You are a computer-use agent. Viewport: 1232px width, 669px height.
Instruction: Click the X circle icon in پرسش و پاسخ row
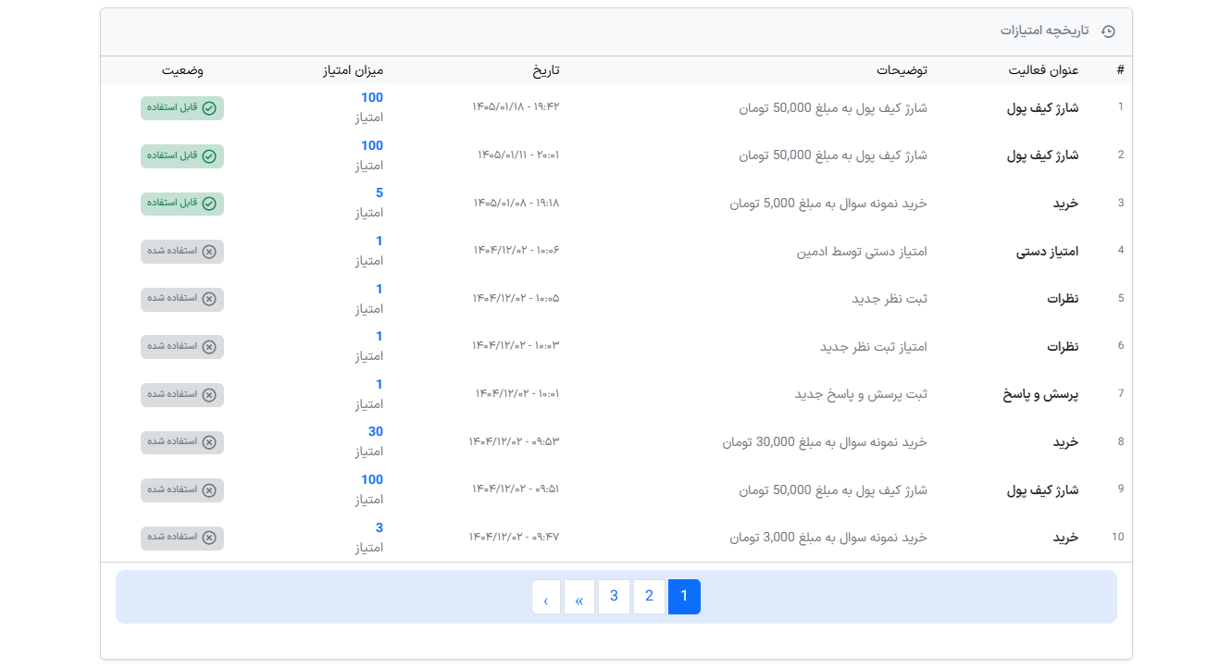pos(209,395)
